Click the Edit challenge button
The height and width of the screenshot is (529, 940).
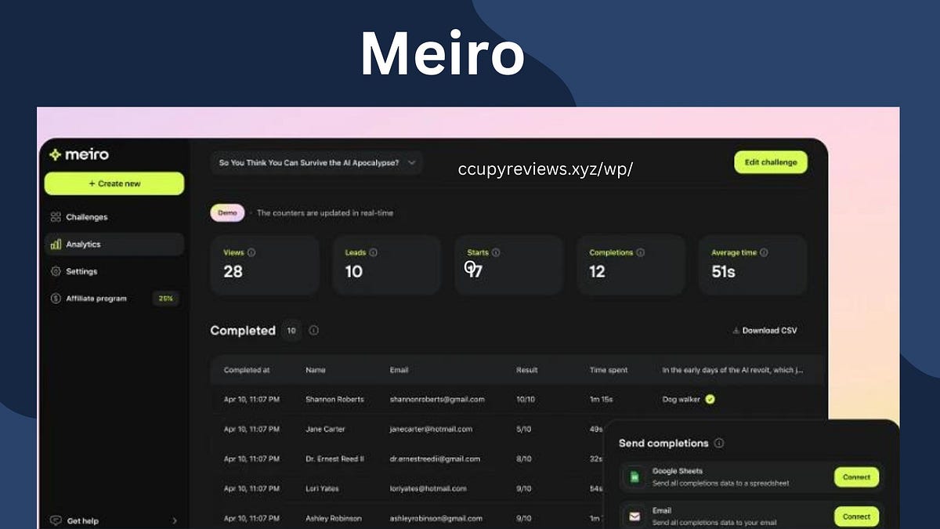click(x=771, y=162)
